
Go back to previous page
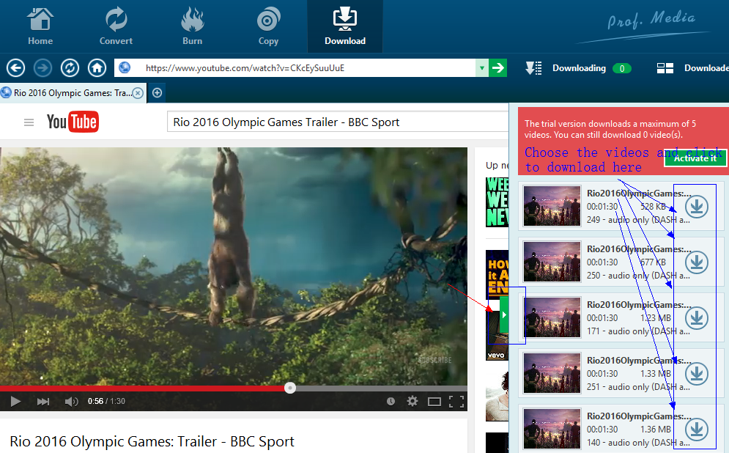pyautogui.click(x=15, y=68)
